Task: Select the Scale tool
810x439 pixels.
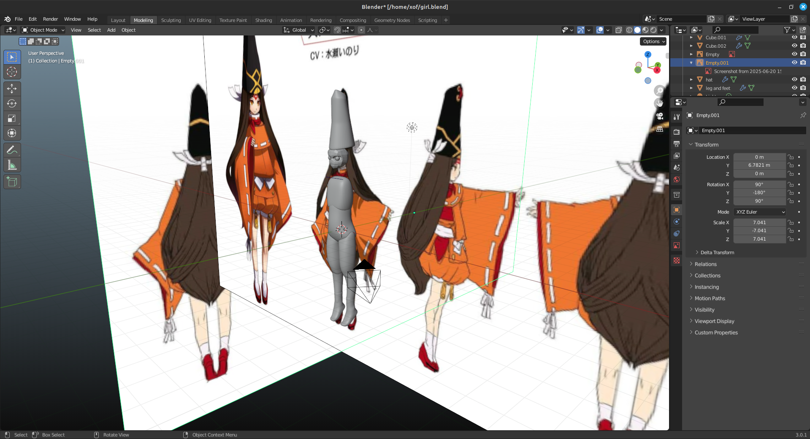Action: tap(12, 119)
